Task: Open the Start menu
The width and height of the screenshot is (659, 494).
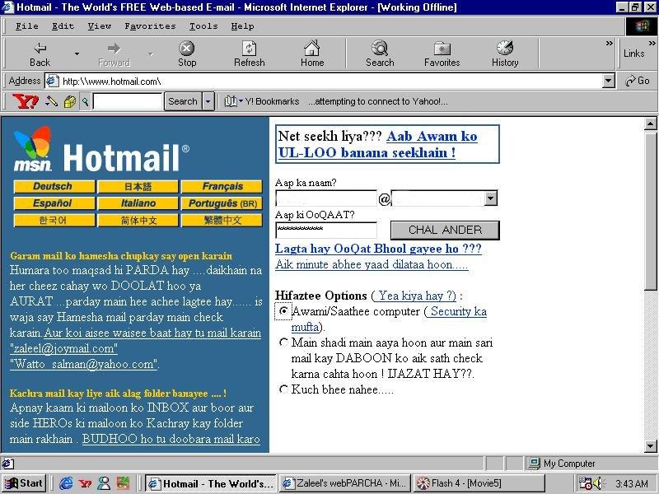Action: pyautogui.click(x=24, y=483)
